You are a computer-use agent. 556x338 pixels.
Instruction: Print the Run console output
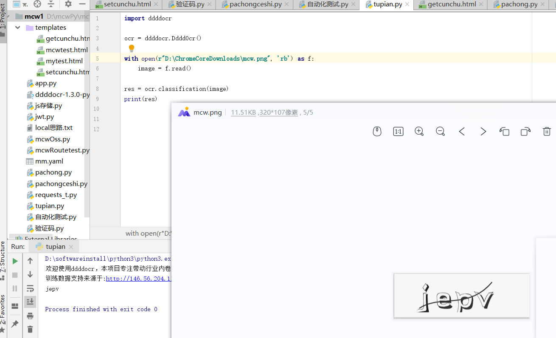tap(30, 315)
